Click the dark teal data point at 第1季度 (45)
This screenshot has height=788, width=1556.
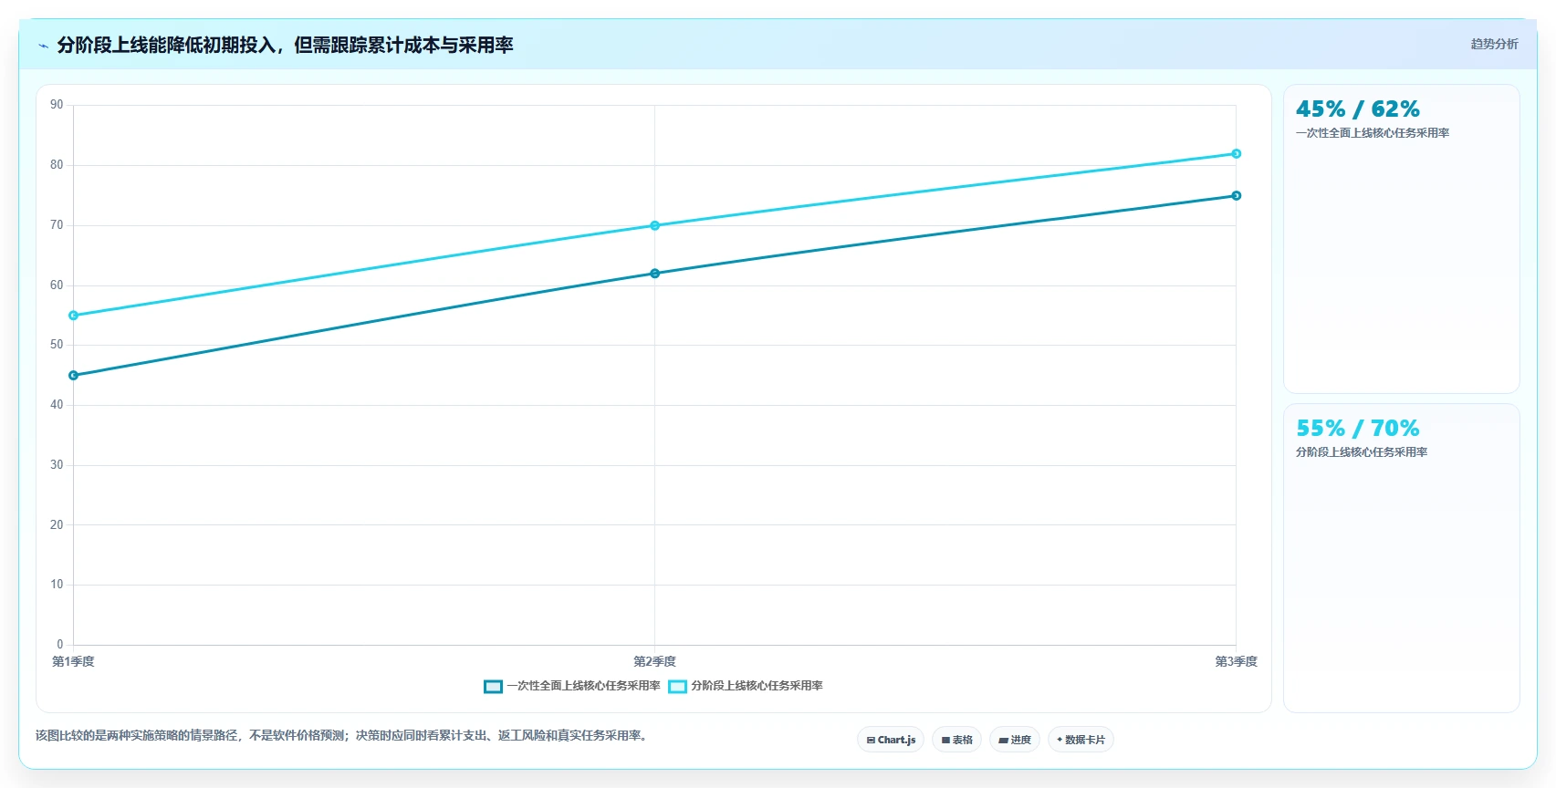[74, 376]
